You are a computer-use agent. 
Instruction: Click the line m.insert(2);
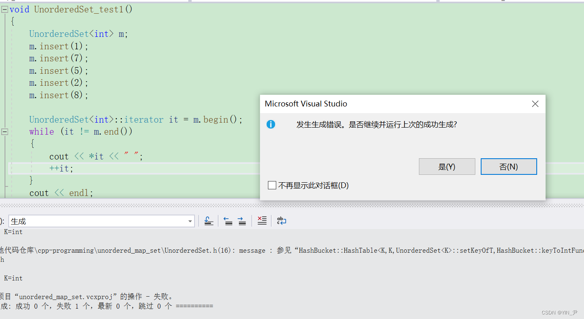click(59, 83)
